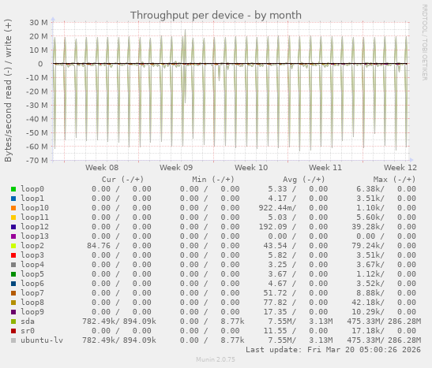Select the loop0 legend label
The height and width of the screenshot is (368, 432).
click(32, 189)
